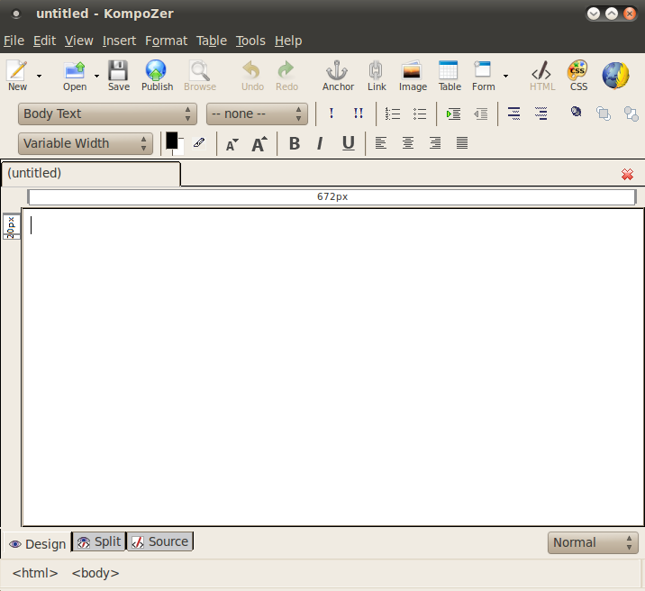Open the Edit menu

click(44, 41)
